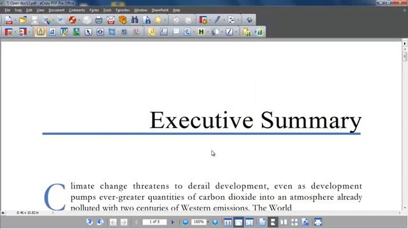Select the yellow highlight 'H' tool

click(x=201, y=32)
